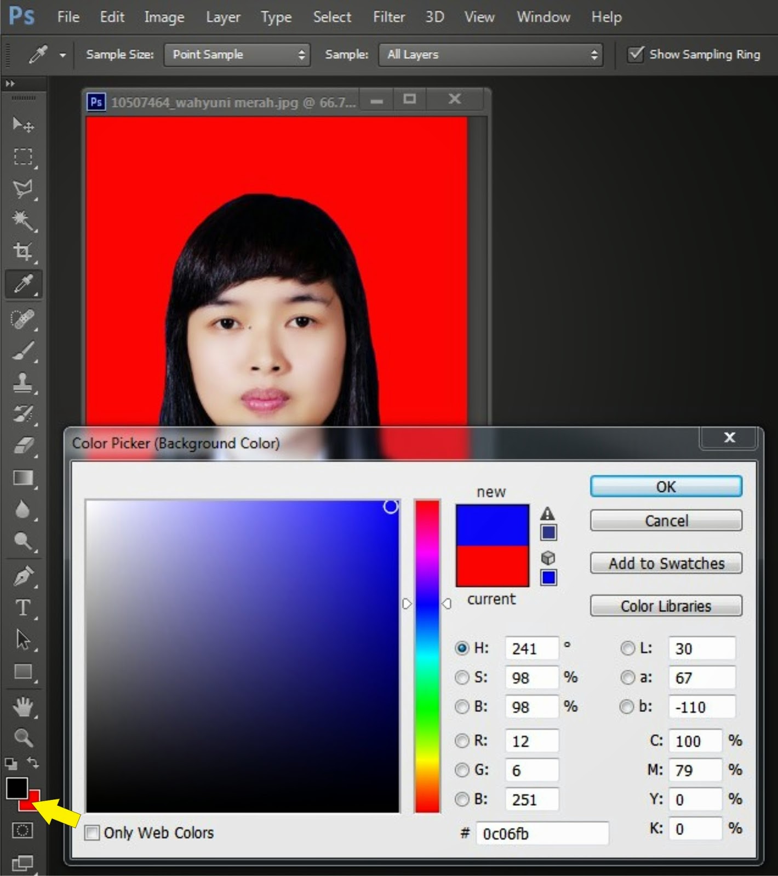
Task: Select the Rectangle shape tool
Action: [23, 671]
